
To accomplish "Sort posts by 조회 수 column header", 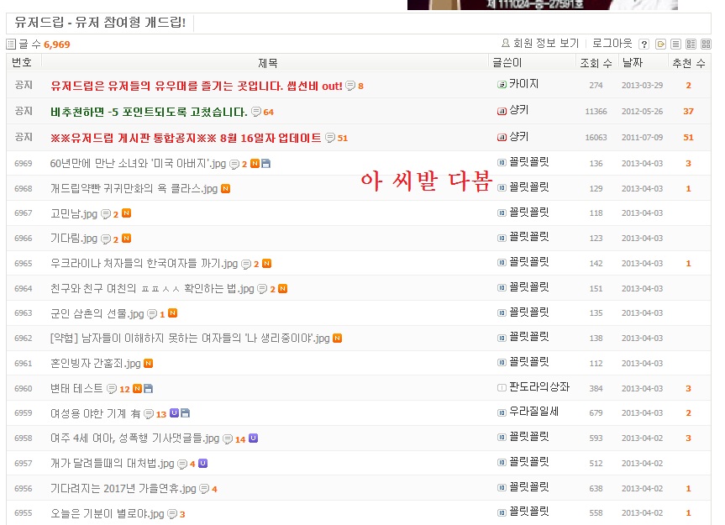I will [595, 63].
